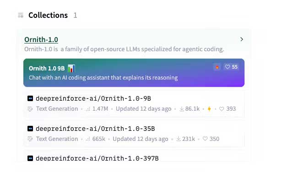The height and width of the screenshot is (183, 283).
Task: Click the bar chart emoji icon
Action: tap(71, 69)
